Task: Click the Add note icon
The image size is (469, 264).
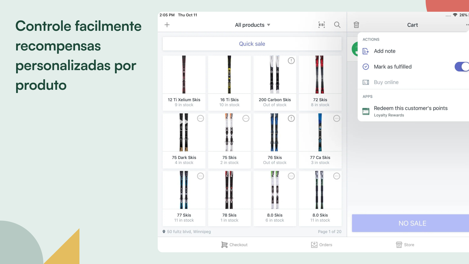Action: 366,51
